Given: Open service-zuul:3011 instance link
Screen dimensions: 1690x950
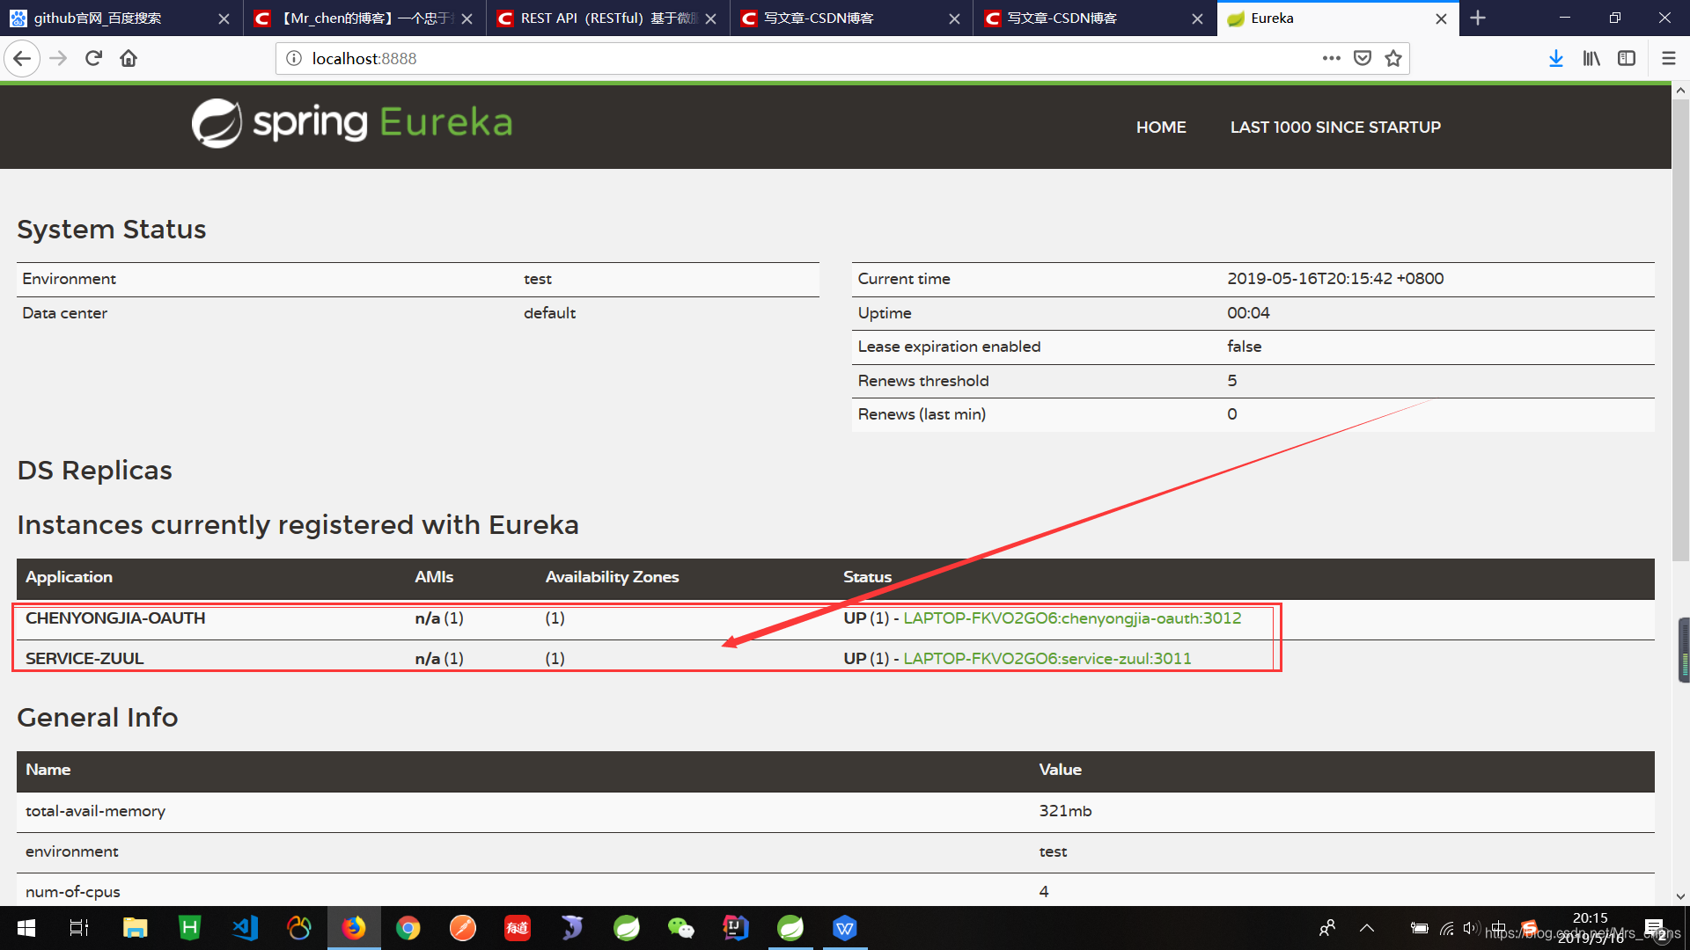Looking at the screenshot, I should coord(1047,659).
